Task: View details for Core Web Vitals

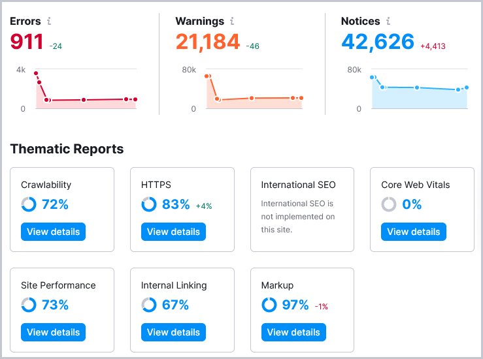Action: (414, 232)
